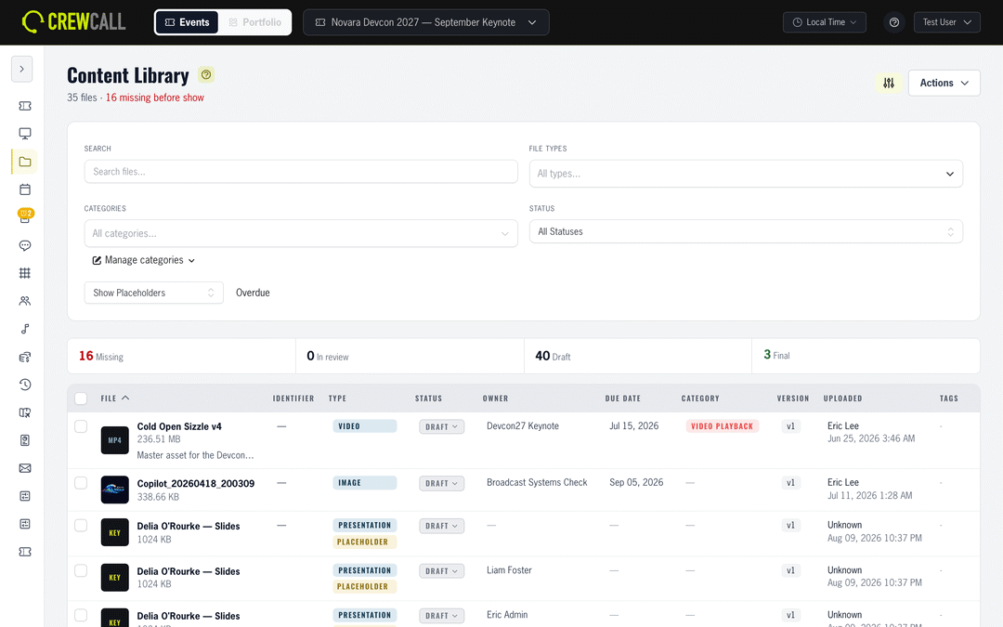This screenshot has width=1003, height=627.
Task: Open the Test User menu
Action: coord(946,22)
